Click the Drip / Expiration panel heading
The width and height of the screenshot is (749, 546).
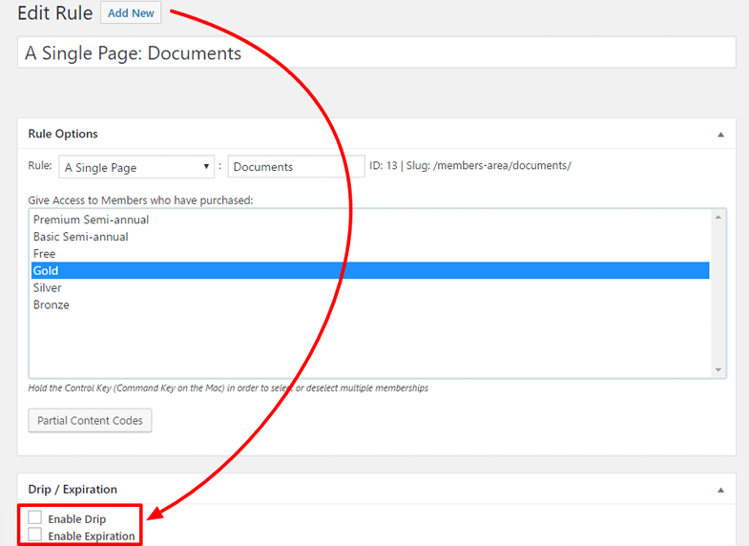73,490
